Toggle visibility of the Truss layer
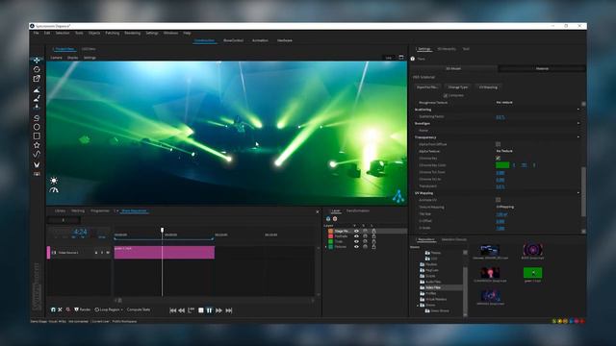 [356, 241]
